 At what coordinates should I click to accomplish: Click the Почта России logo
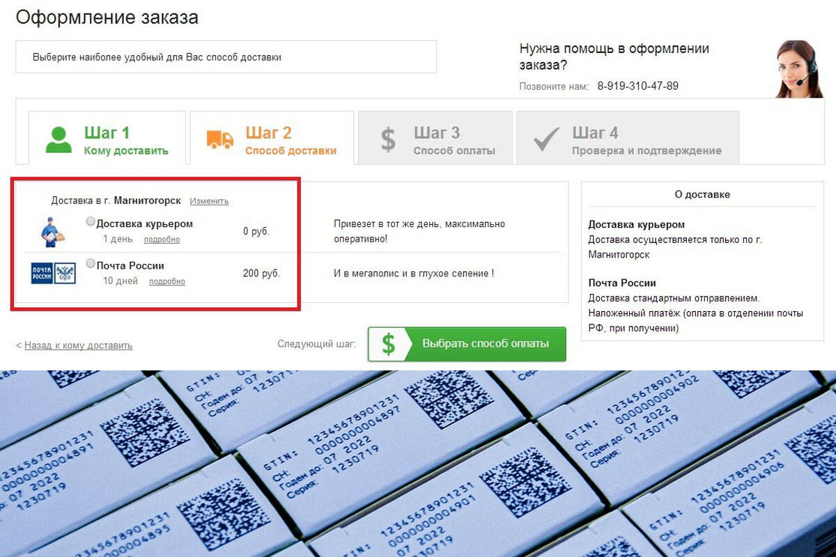click(53, 274)
